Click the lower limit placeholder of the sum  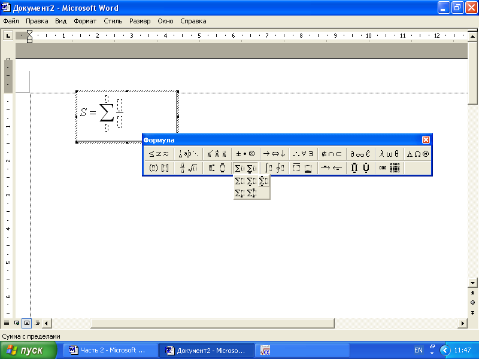click(x=107, y=127)
